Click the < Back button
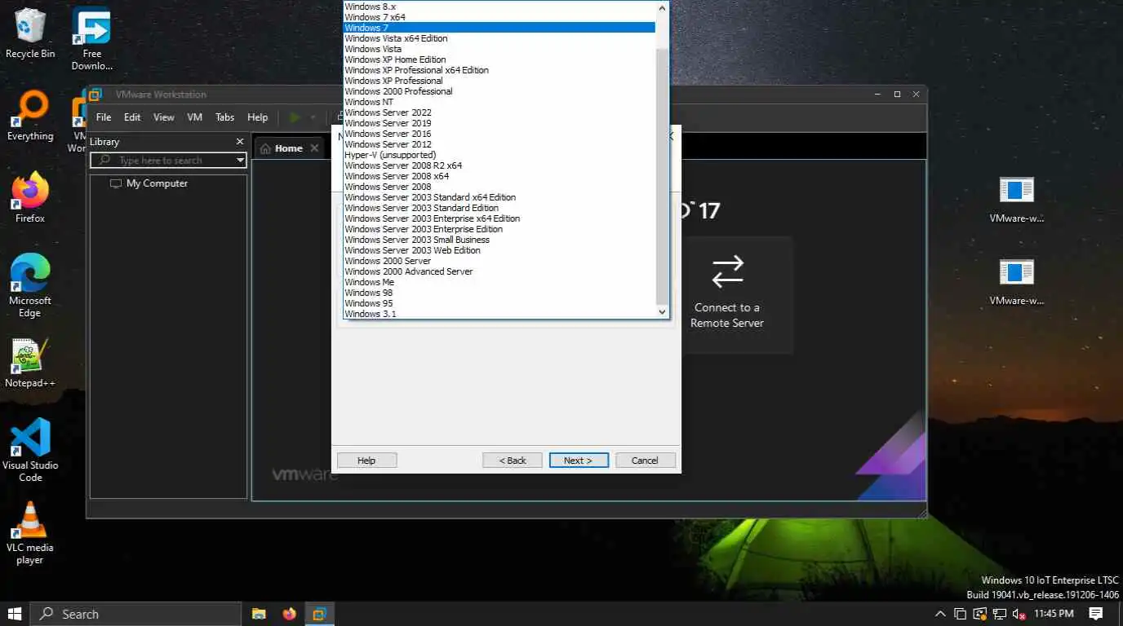Image resolution: width=1123 pixels, height=626 pixels. point(513,461)
